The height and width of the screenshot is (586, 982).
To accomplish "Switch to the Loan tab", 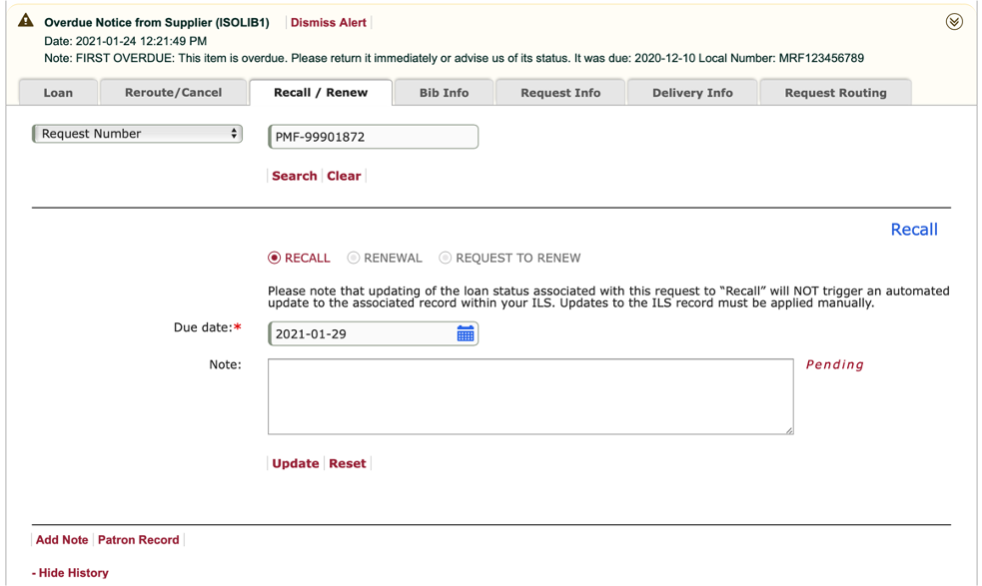I will tap(58, 93).
